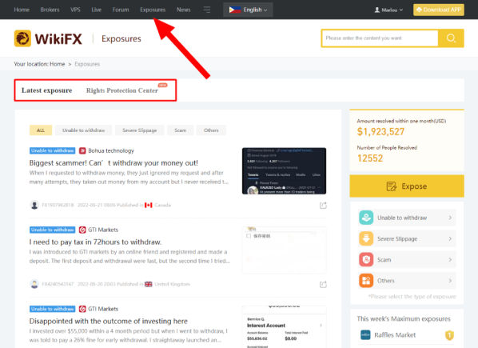Open VPS in the top navigation
Image resolution: width=478 pixels, height=348 pixels.
click(75, 10)
